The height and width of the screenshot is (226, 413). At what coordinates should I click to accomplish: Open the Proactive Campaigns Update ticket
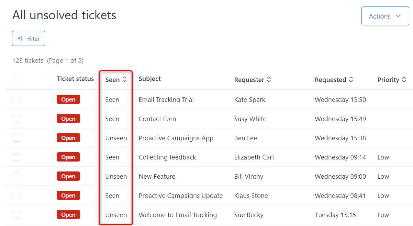tap(181, 195)
